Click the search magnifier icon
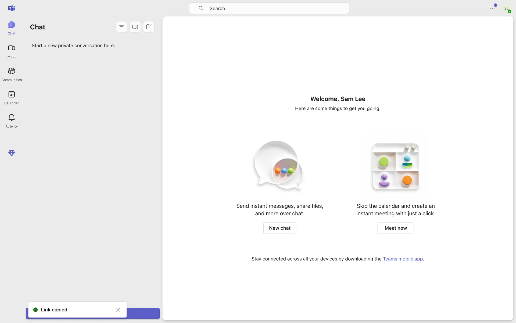The image size is (516, 323). pos(201,8)
